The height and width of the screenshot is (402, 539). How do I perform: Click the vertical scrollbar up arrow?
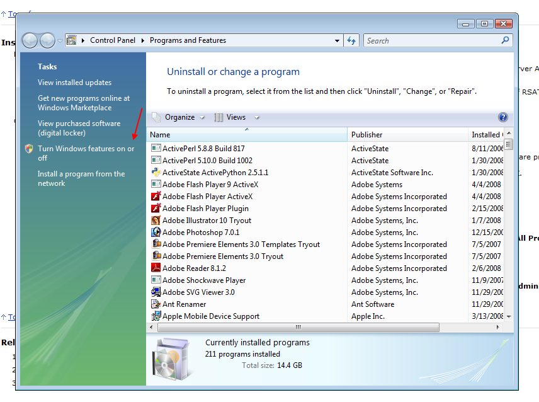click(x=509, y=133)
